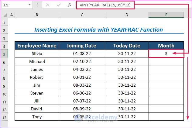The image size is (192, 128).
Task: Select the row 5 header
Action: [x=4, y=54]
